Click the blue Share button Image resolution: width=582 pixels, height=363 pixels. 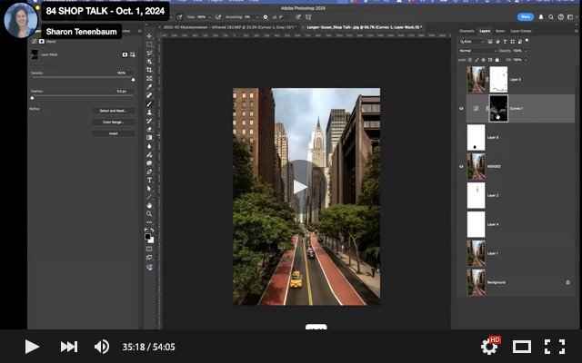coord(526,17)
